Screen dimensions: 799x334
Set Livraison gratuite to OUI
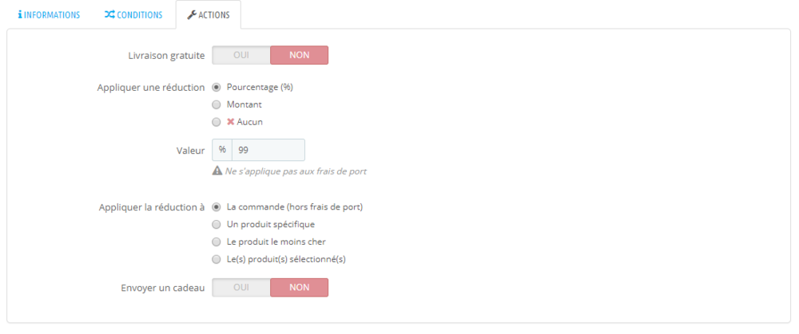pyautogui.click(x=241, y=55)
